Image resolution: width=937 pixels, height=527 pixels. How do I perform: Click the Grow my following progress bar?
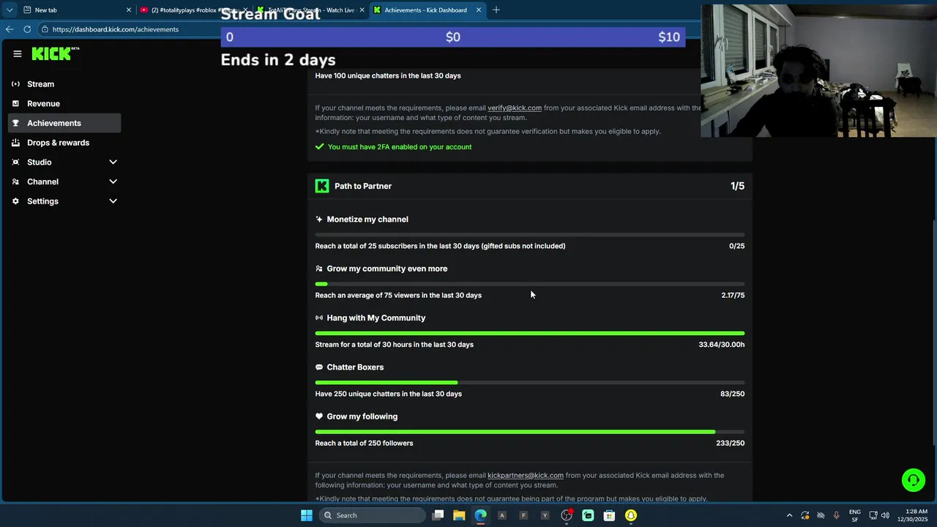click(x=530, y=432)
